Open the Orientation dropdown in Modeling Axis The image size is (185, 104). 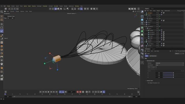170,65
